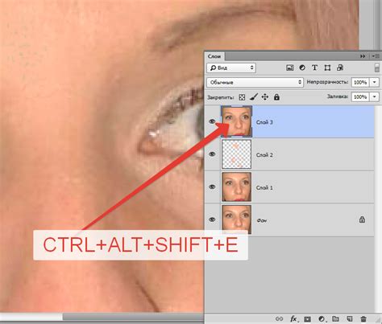
Task: Lock image pixels brush icon
Action: tap(254, 97)
